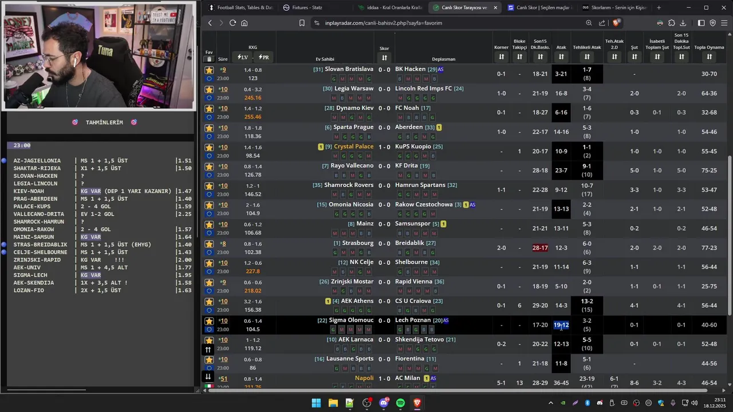Click the LV lightning filter button
Viewport: 733px width, 412px height.
[x=243, y=57]
